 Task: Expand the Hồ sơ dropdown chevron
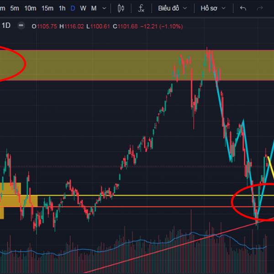click(223, 8)
